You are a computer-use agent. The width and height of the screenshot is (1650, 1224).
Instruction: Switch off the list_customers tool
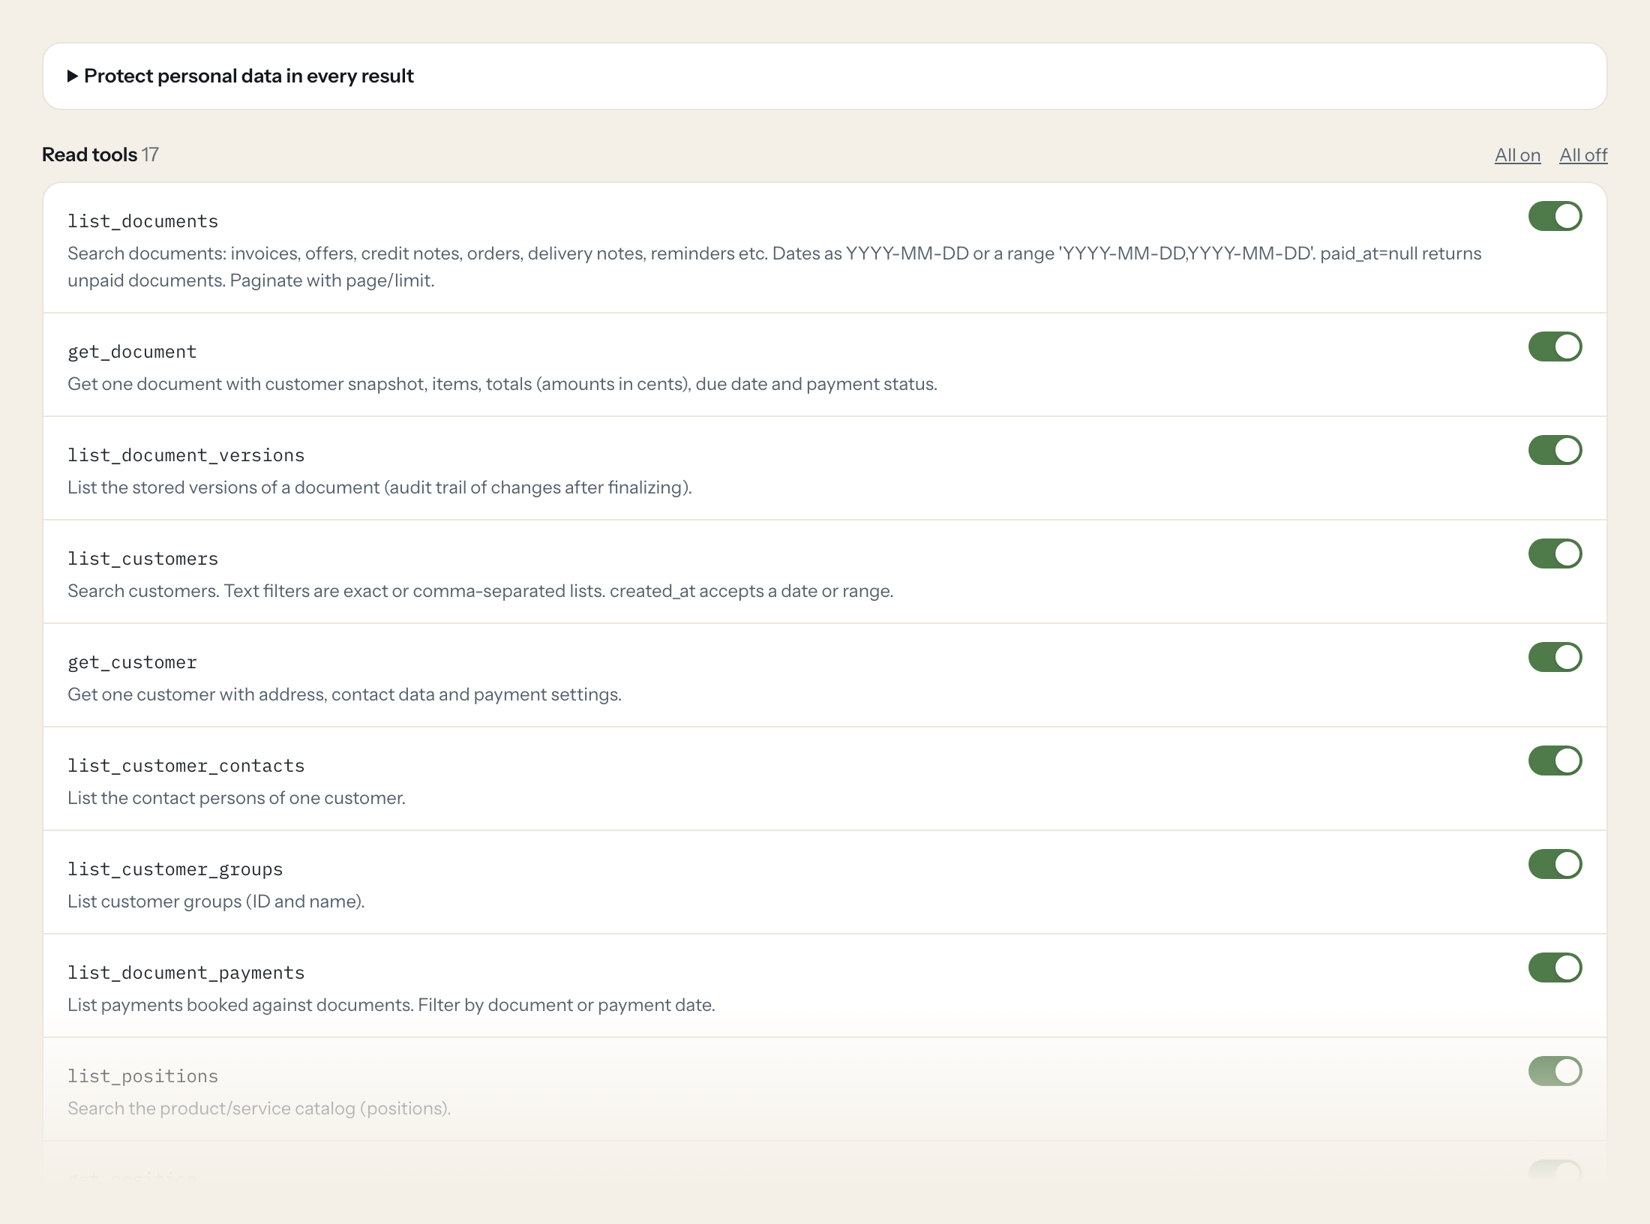(1555, 553)
